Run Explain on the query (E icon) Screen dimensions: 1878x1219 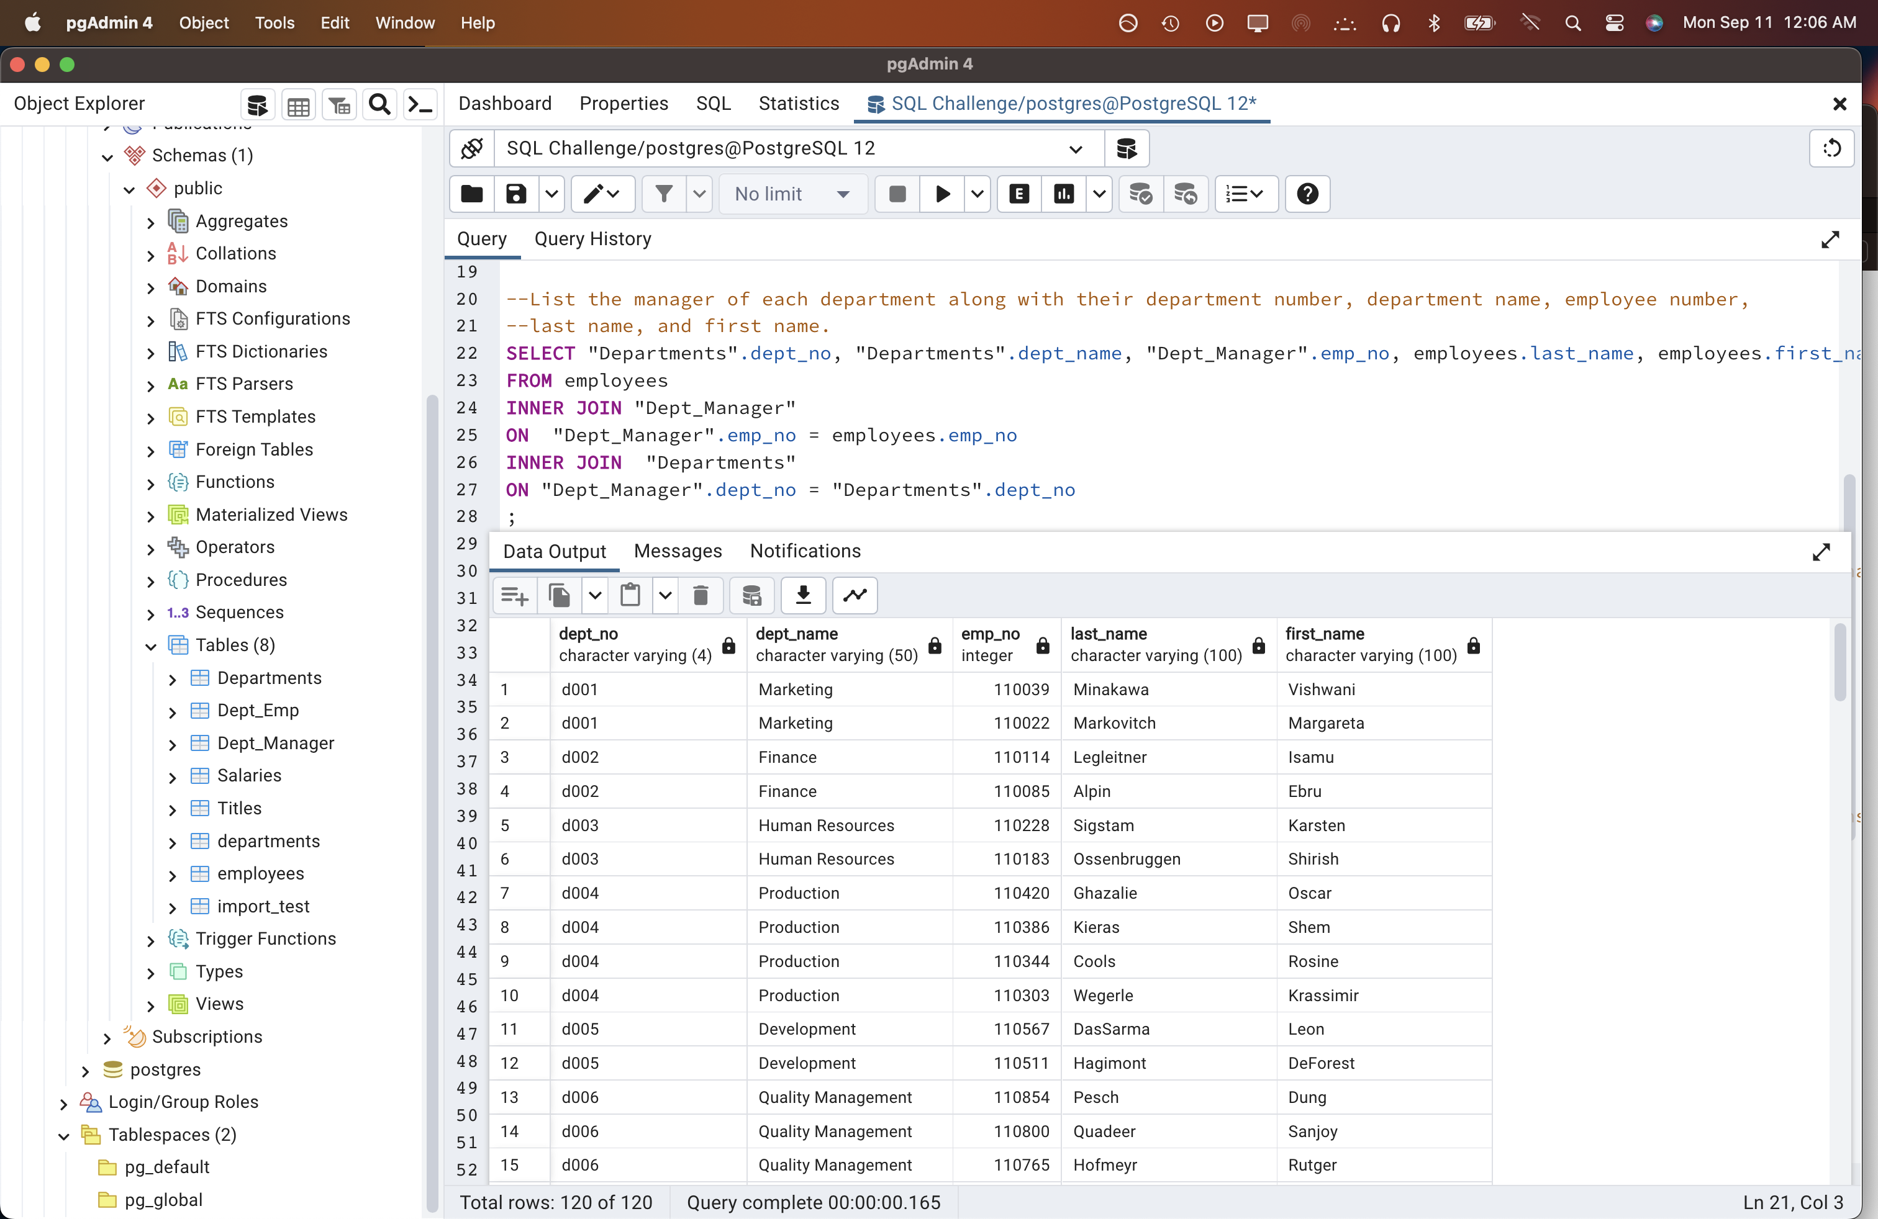[1018, 194]
